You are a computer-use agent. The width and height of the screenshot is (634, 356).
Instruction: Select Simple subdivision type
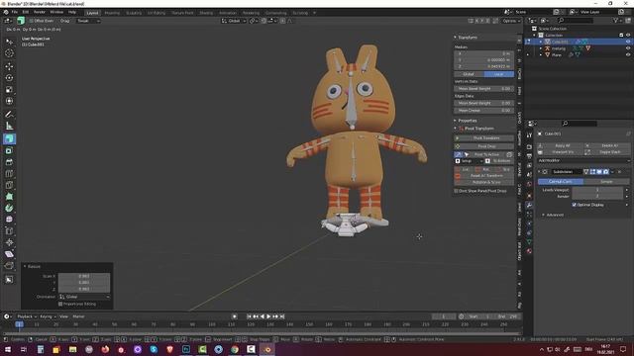click(x=606, y=182)
